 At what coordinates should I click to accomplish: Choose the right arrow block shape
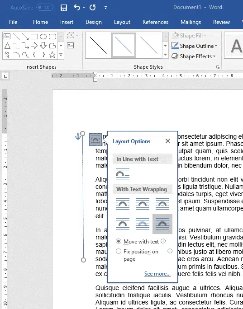34,46
